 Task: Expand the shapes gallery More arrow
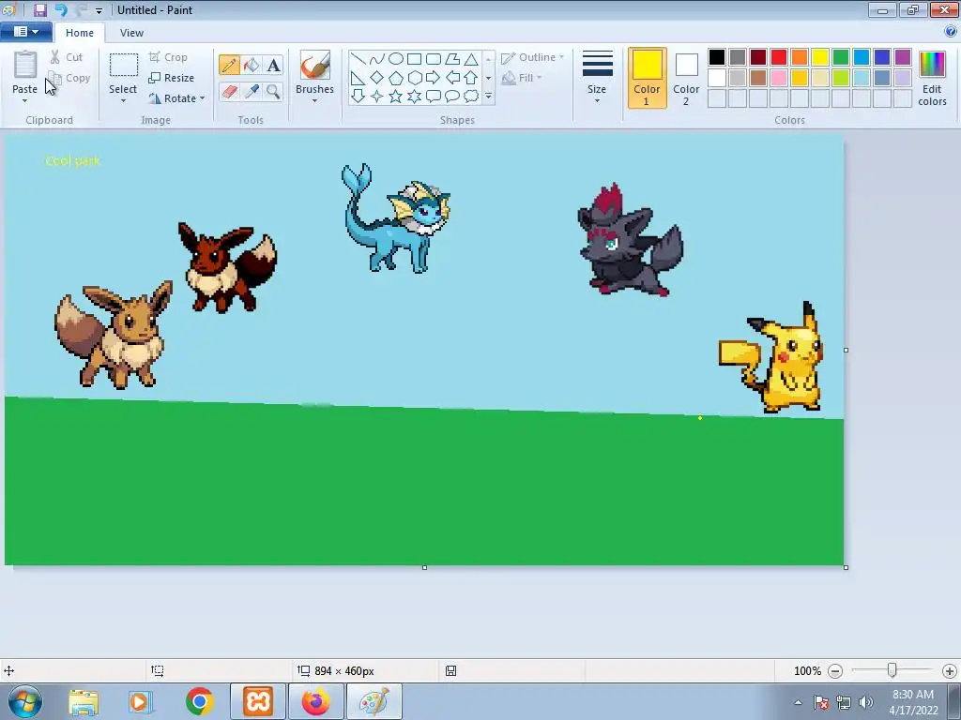pos(488,97)
